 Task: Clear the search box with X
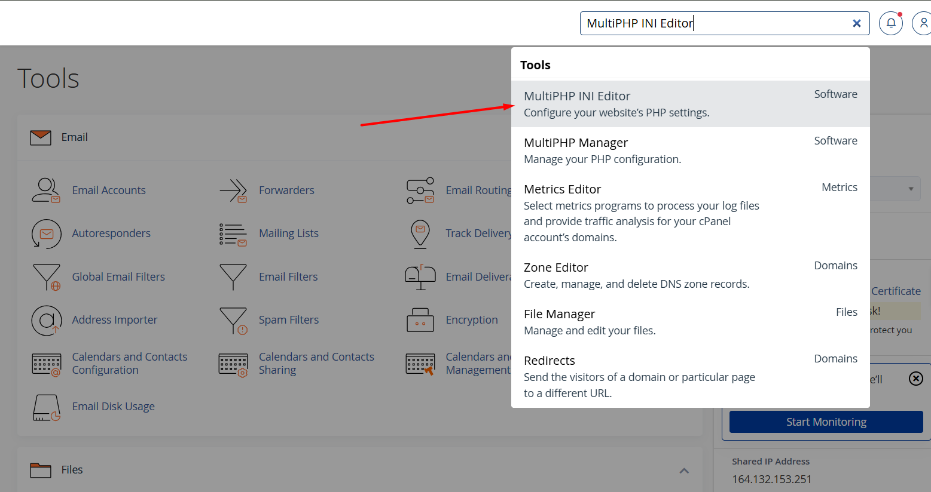[856, 23]
